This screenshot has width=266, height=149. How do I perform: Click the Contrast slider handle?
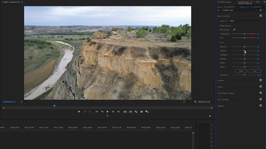click(244, 50)
